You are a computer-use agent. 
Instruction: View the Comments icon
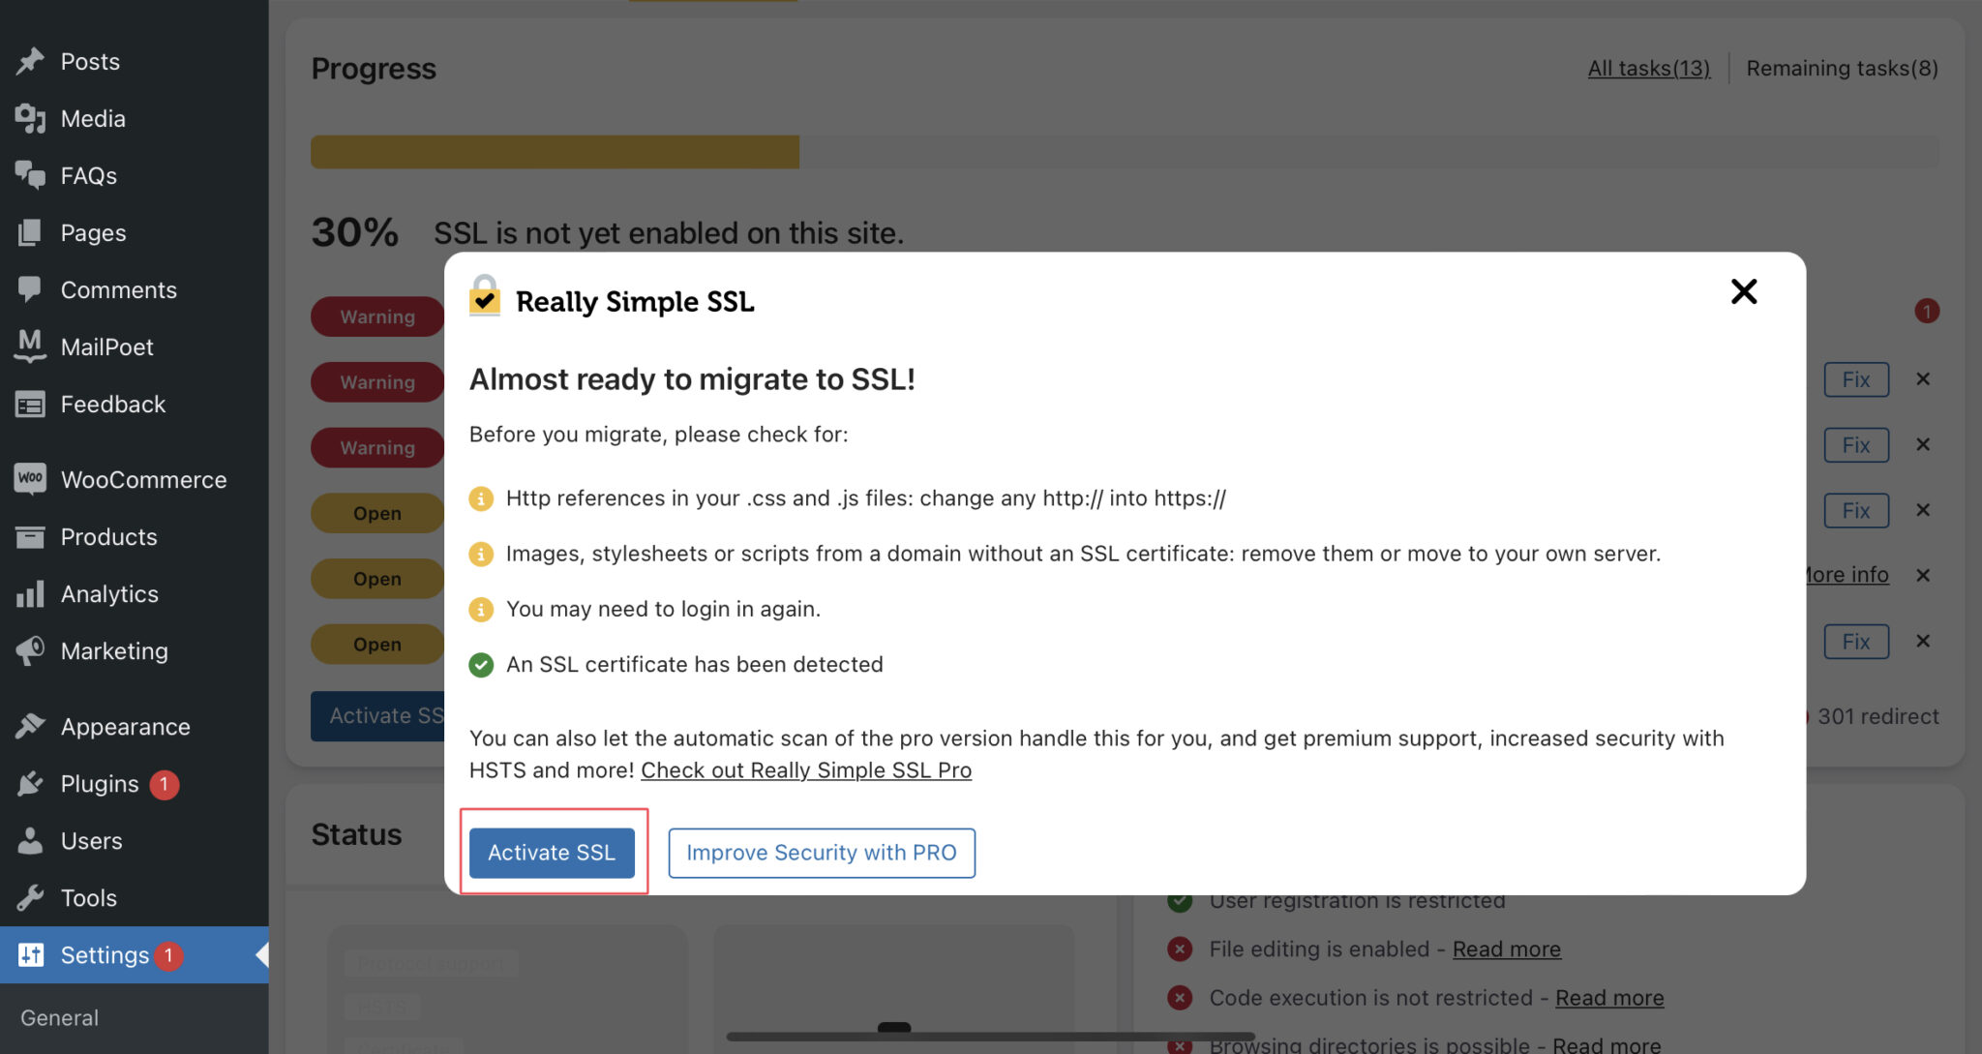(x=32, y=289)
